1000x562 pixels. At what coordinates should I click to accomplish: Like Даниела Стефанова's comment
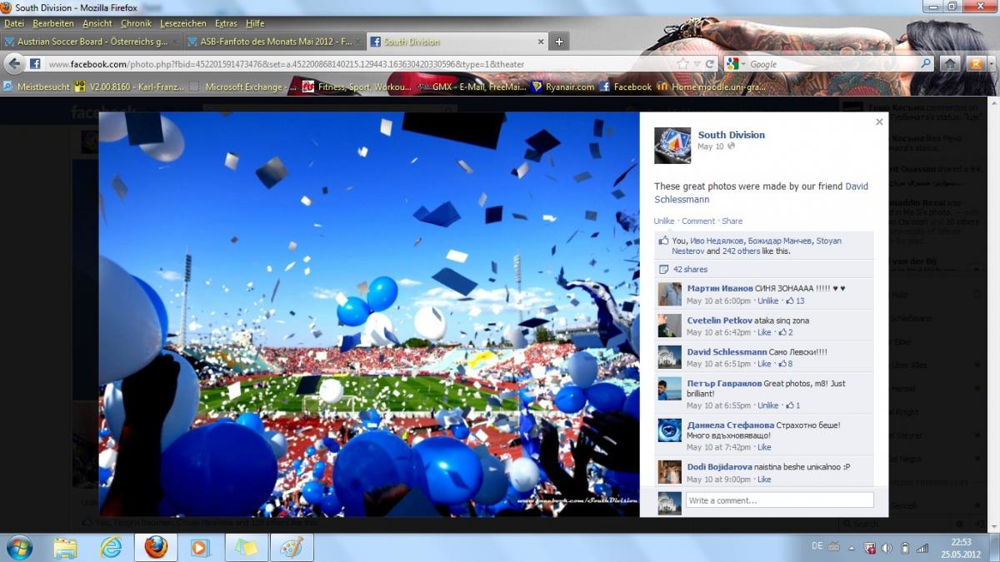(764, 447)
